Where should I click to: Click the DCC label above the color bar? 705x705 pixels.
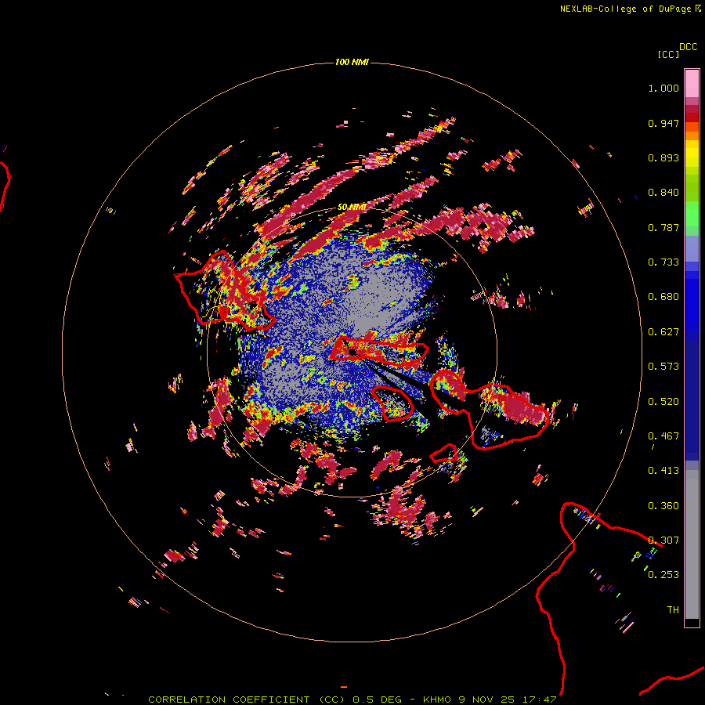click(689, 47)
